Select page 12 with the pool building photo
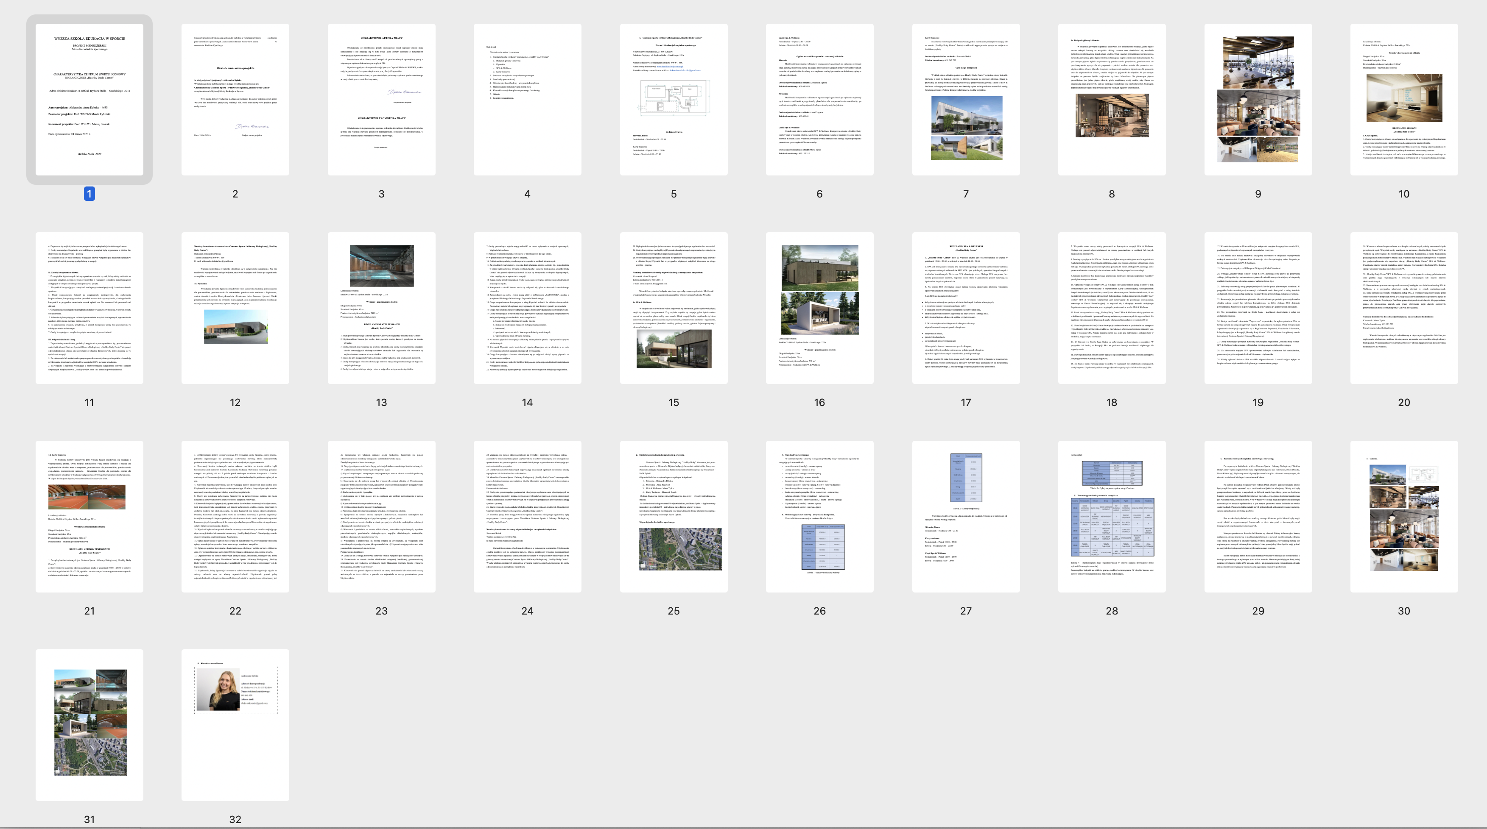This screenshot has height=829, width=1487. (x=235, y=308)
